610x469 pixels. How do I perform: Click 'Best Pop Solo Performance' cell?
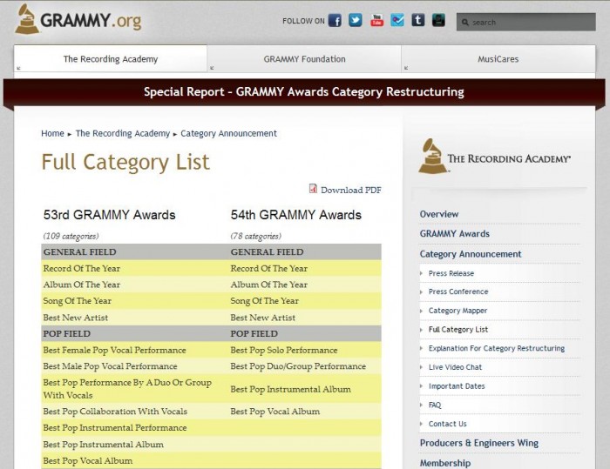[283, 350]
